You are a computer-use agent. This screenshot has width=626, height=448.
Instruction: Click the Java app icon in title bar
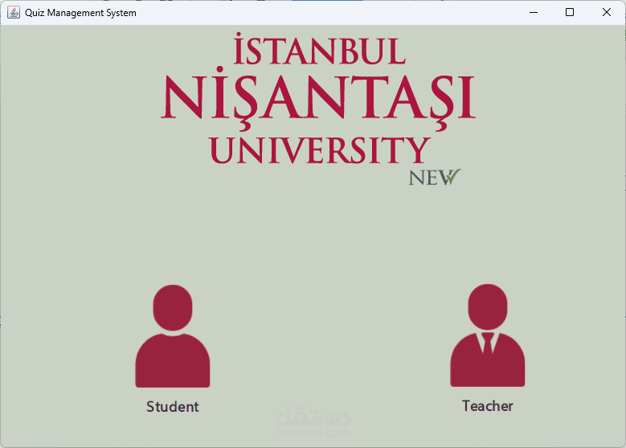(14, 12)
